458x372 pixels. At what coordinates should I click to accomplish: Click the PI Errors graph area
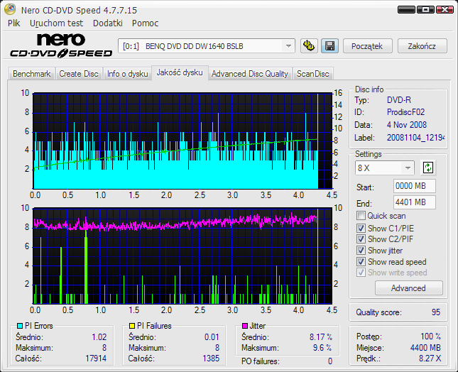pyautogui.click(x=182, y=141)
